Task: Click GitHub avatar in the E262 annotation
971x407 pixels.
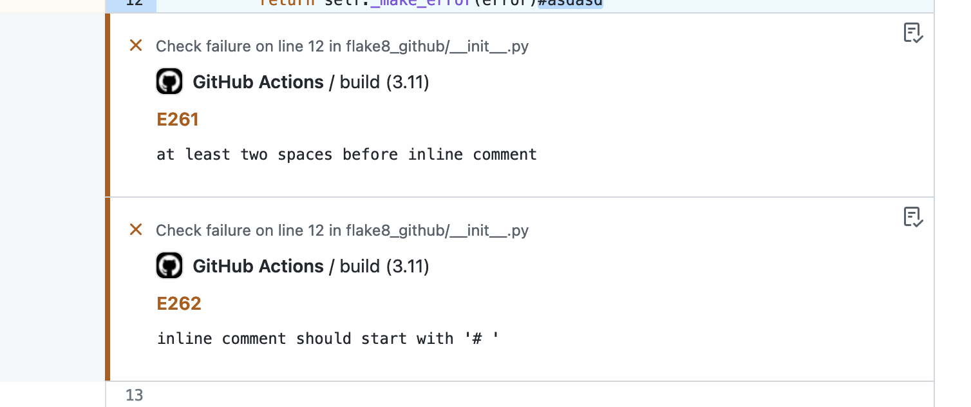Action: (169, 266)
